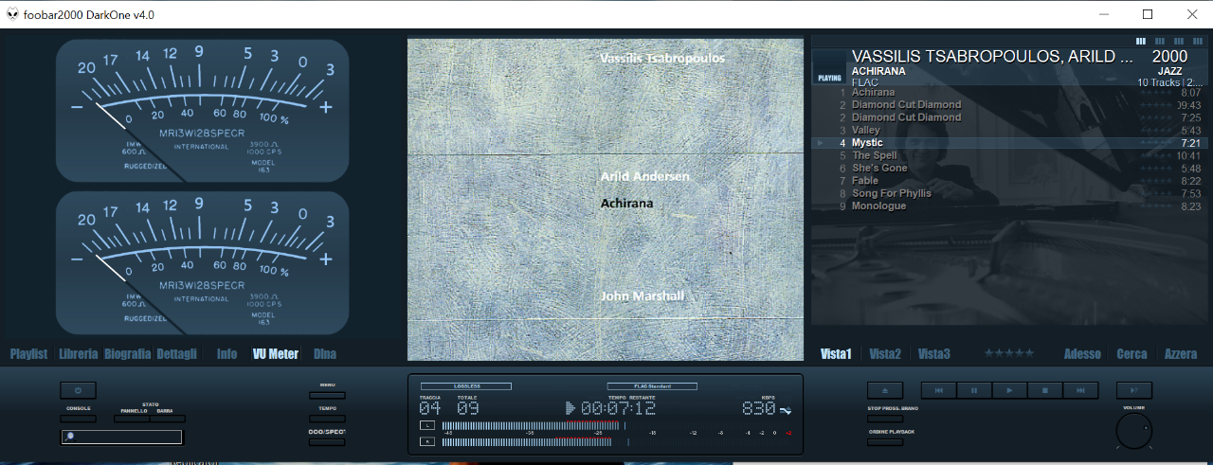Click the album title ACHIRANA header
The image size is (1213, 465).
pyautogui.click(x=878, y=71)
